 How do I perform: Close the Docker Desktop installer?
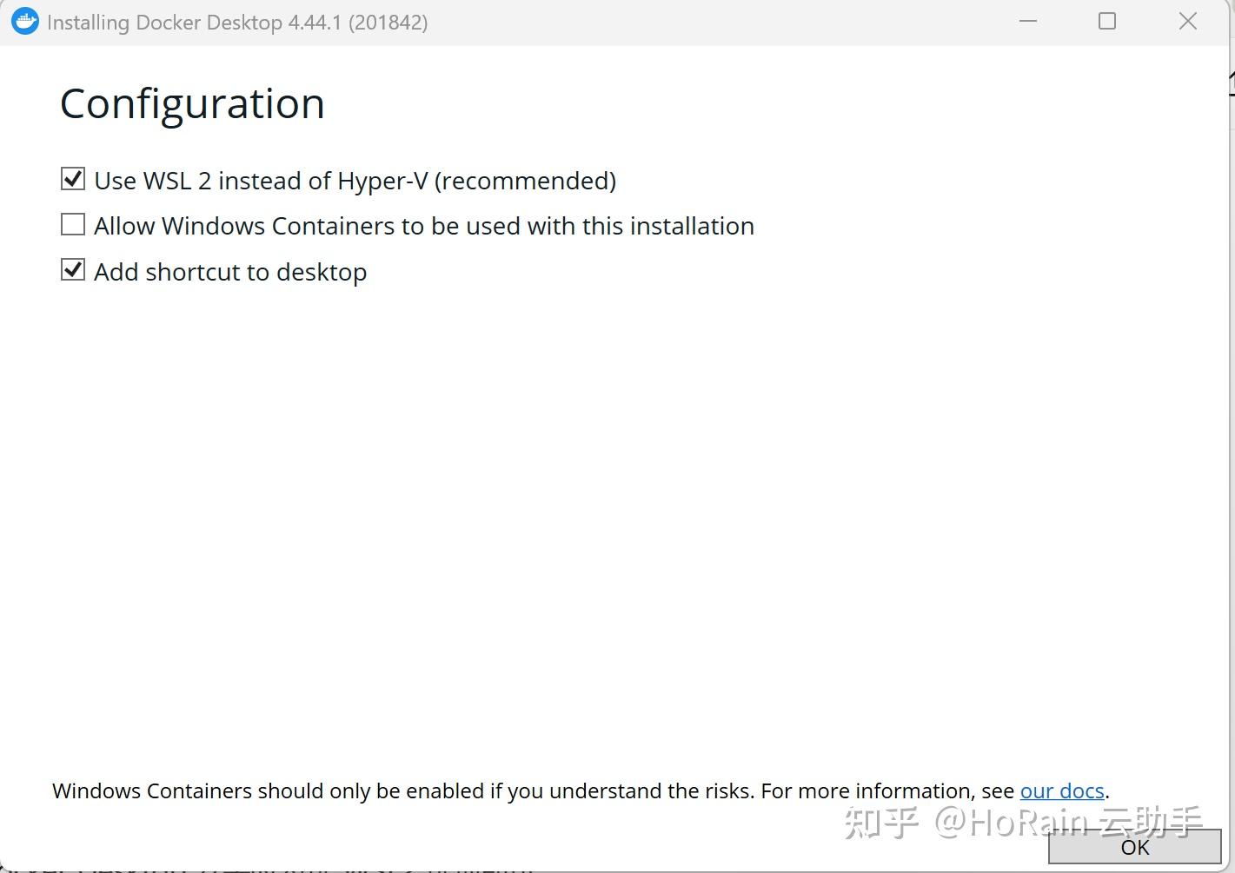[x=1187, y=21]
